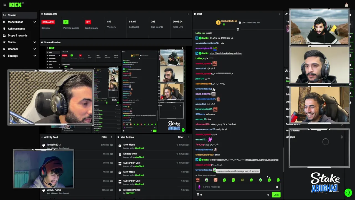Toggle the Partner Income ON badge
This screenshot has height=200, width=355.
[66, 22]
